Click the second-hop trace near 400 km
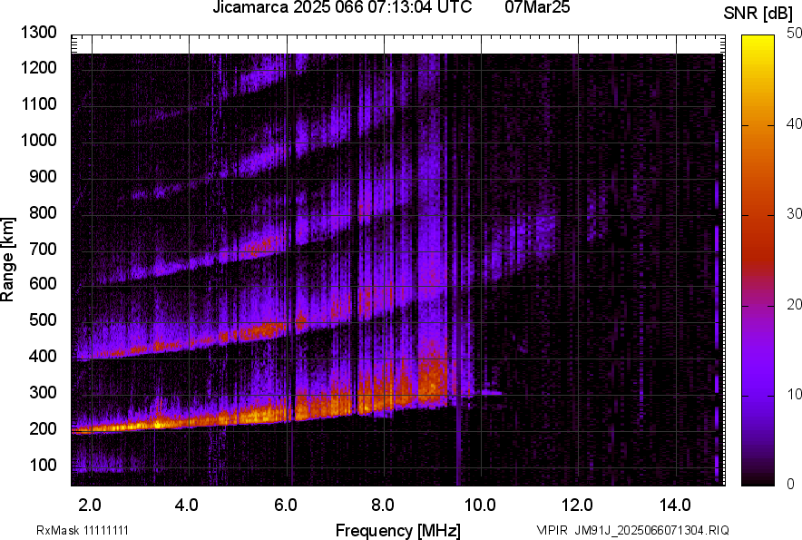This screenshot has width=802, height=540. [x=136, y=348]
